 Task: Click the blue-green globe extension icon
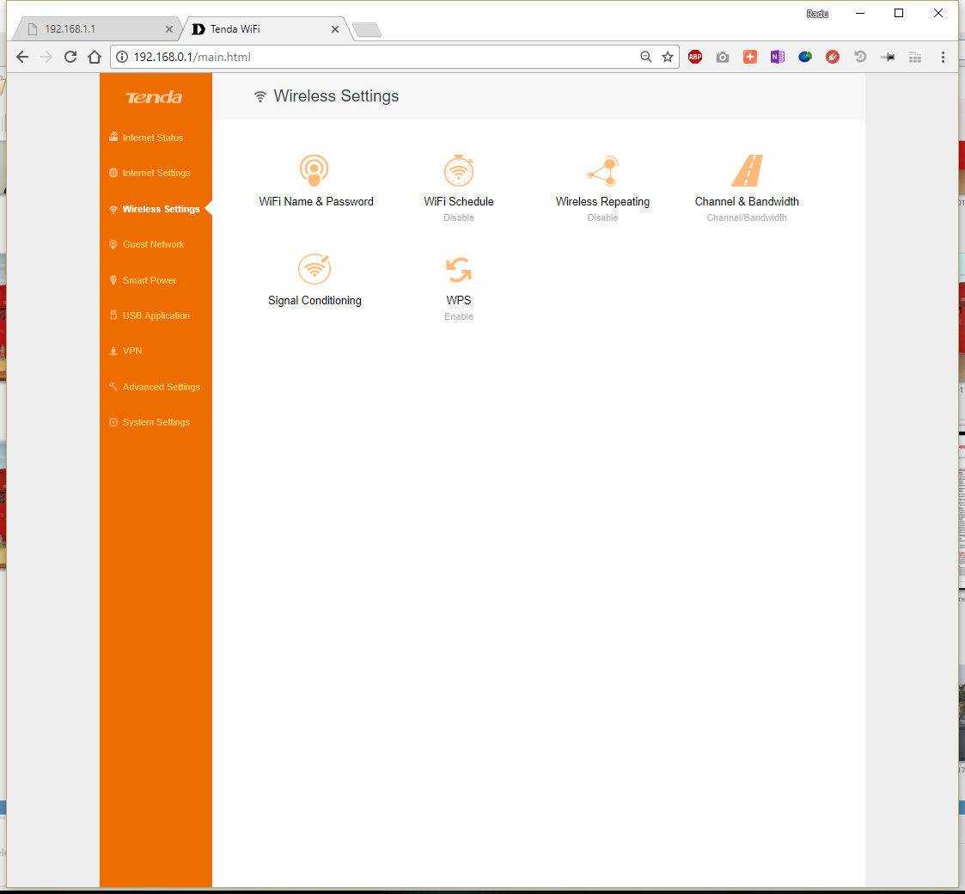805,57
